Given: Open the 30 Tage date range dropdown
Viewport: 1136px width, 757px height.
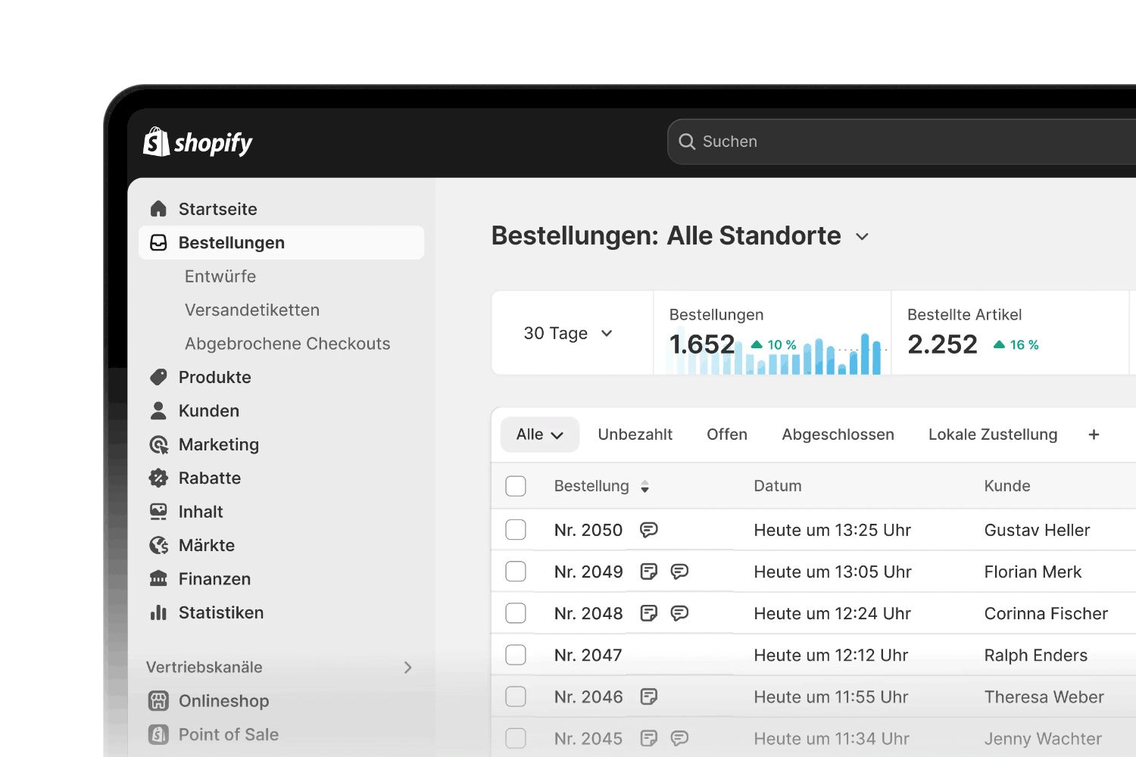Looking at the screenshot, I should point(568,334).
